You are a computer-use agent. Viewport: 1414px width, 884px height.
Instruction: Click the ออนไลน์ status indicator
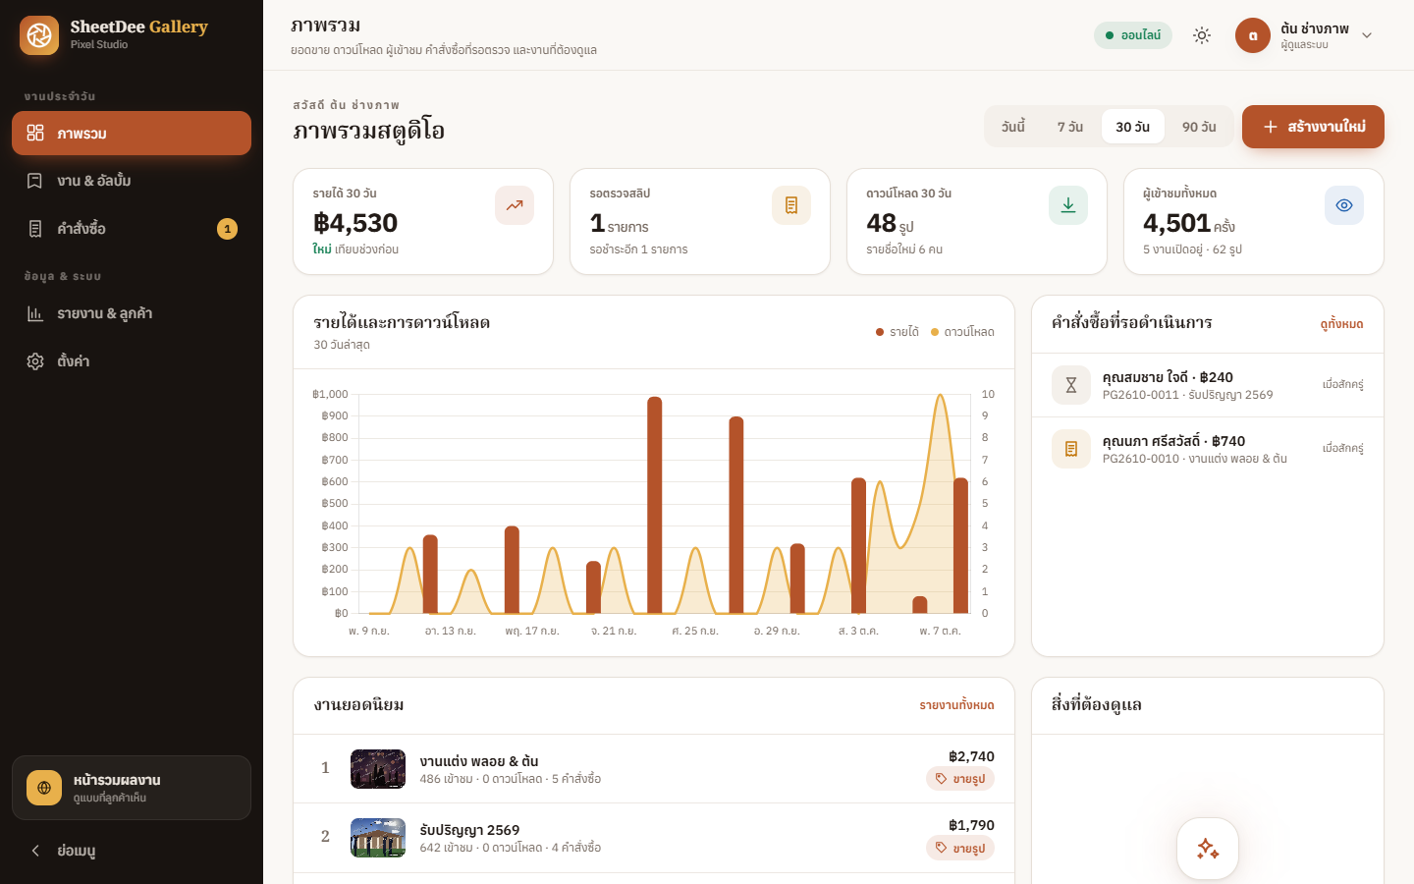coord(1133,35)
